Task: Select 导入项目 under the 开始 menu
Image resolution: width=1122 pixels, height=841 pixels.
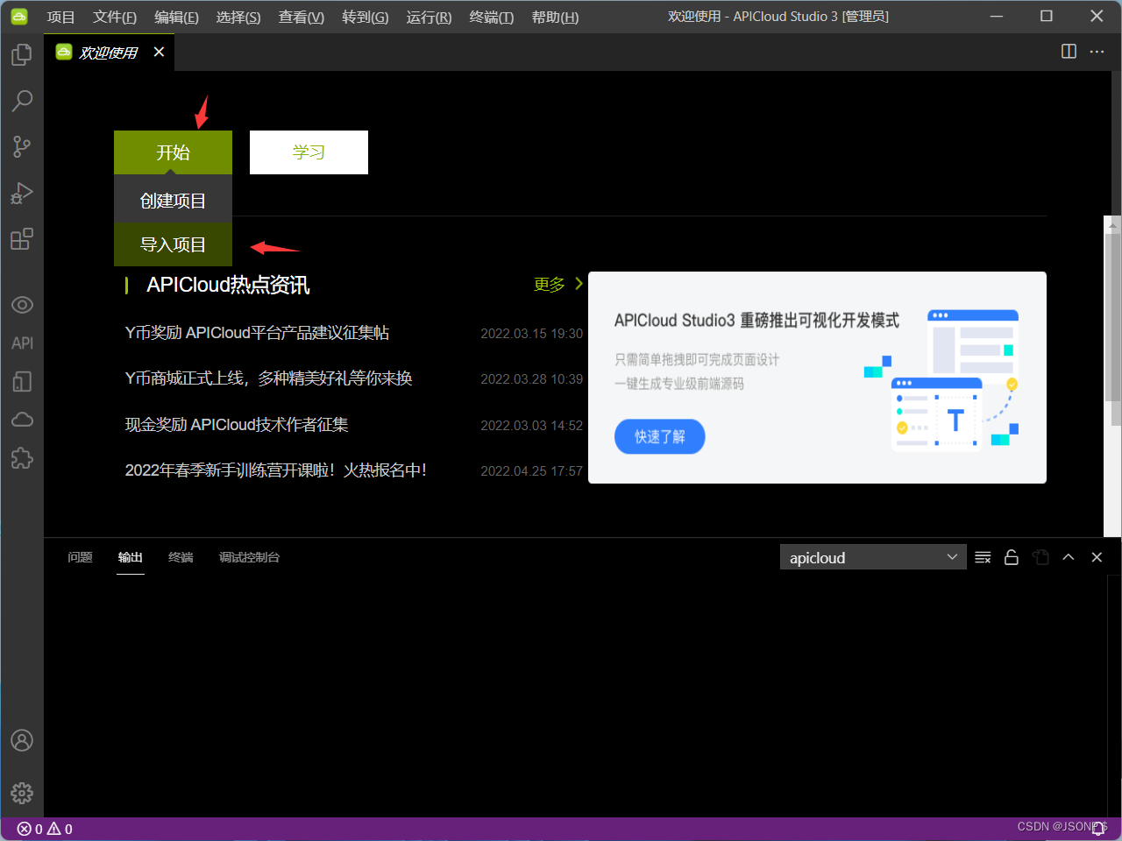Action: point(173,244)
